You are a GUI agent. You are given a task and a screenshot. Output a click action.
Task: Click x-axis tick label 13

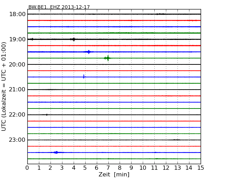point(177,168)
